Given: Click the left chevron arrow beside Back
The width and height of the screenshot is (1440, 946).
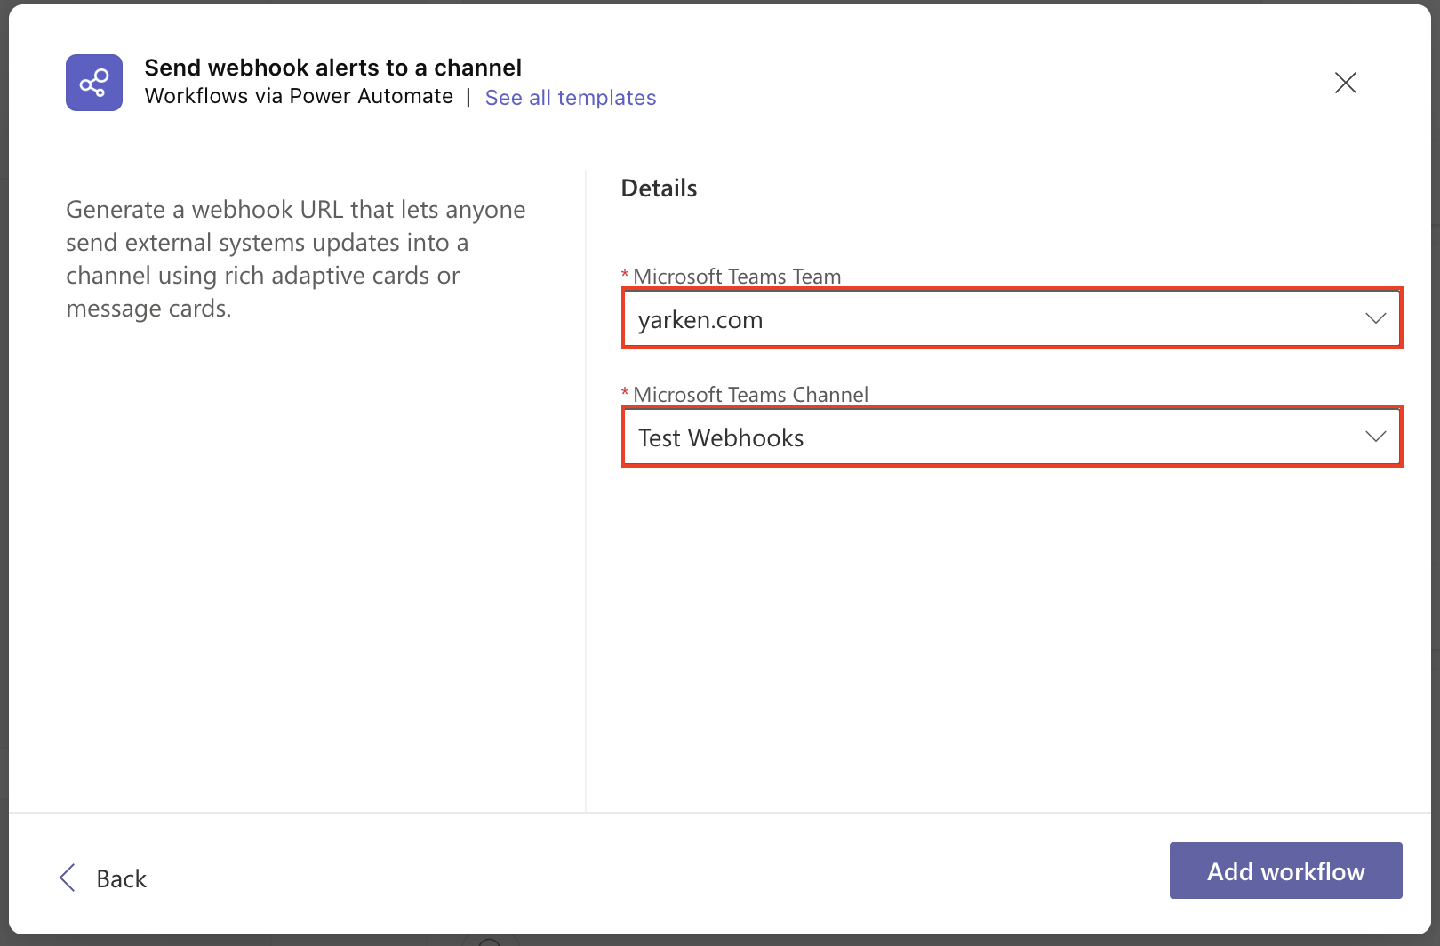Looking at the screenshot, I should [68, 878].
